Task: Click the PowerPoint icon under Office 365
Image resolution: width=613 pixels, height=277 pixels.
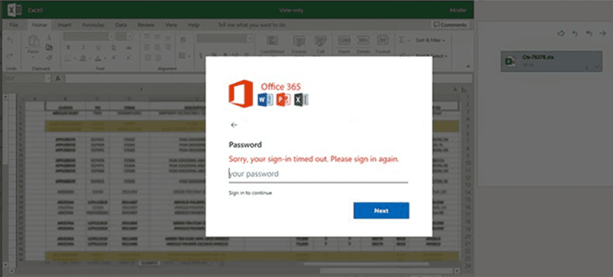Action: 284,100
